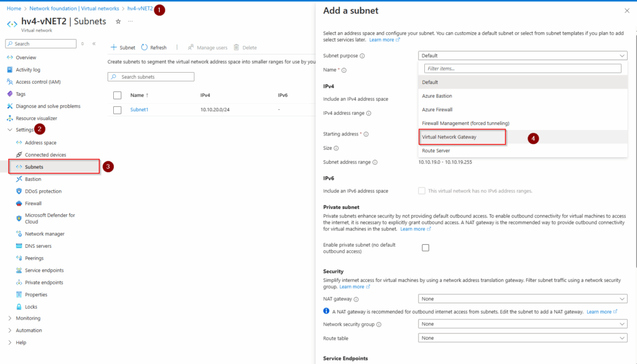Click the Service endpoints icon
This screenshot has height=364, width=637.
coord(19,271)
